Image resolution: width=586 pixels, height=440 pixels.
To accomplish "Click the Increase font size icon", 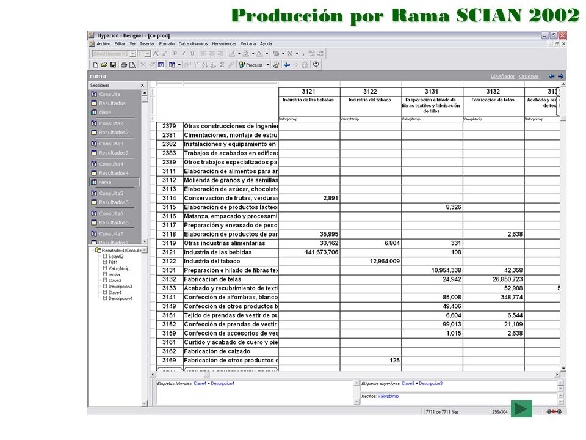I will [x=156, y=54].
